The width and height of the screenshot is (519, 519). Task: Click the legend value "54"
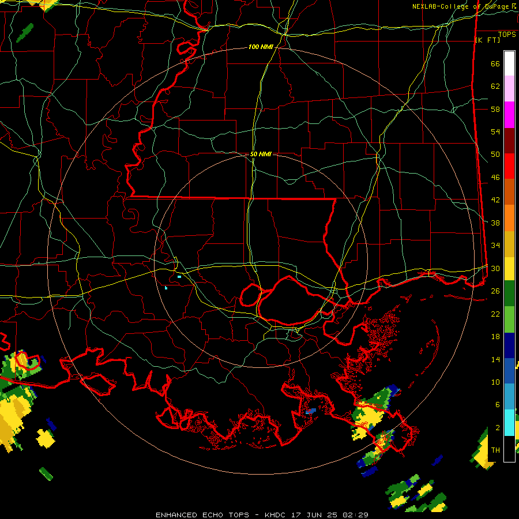click(495, 131)
